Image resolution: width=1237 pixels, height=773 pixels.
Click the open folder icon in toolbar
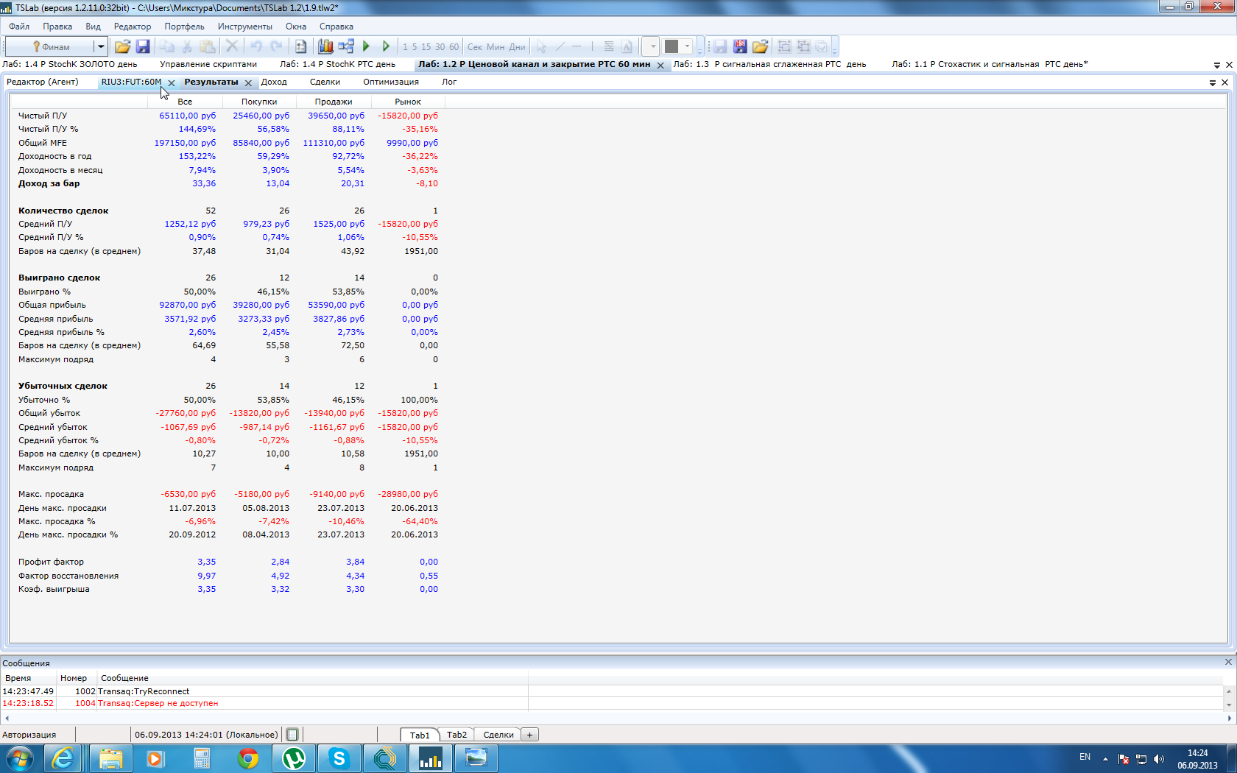122,46
